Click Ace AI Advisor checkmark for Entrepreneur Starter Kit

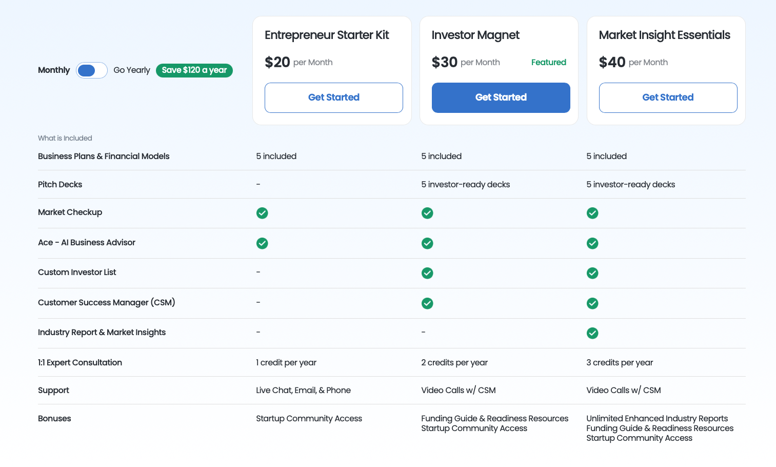pos(262,243)
